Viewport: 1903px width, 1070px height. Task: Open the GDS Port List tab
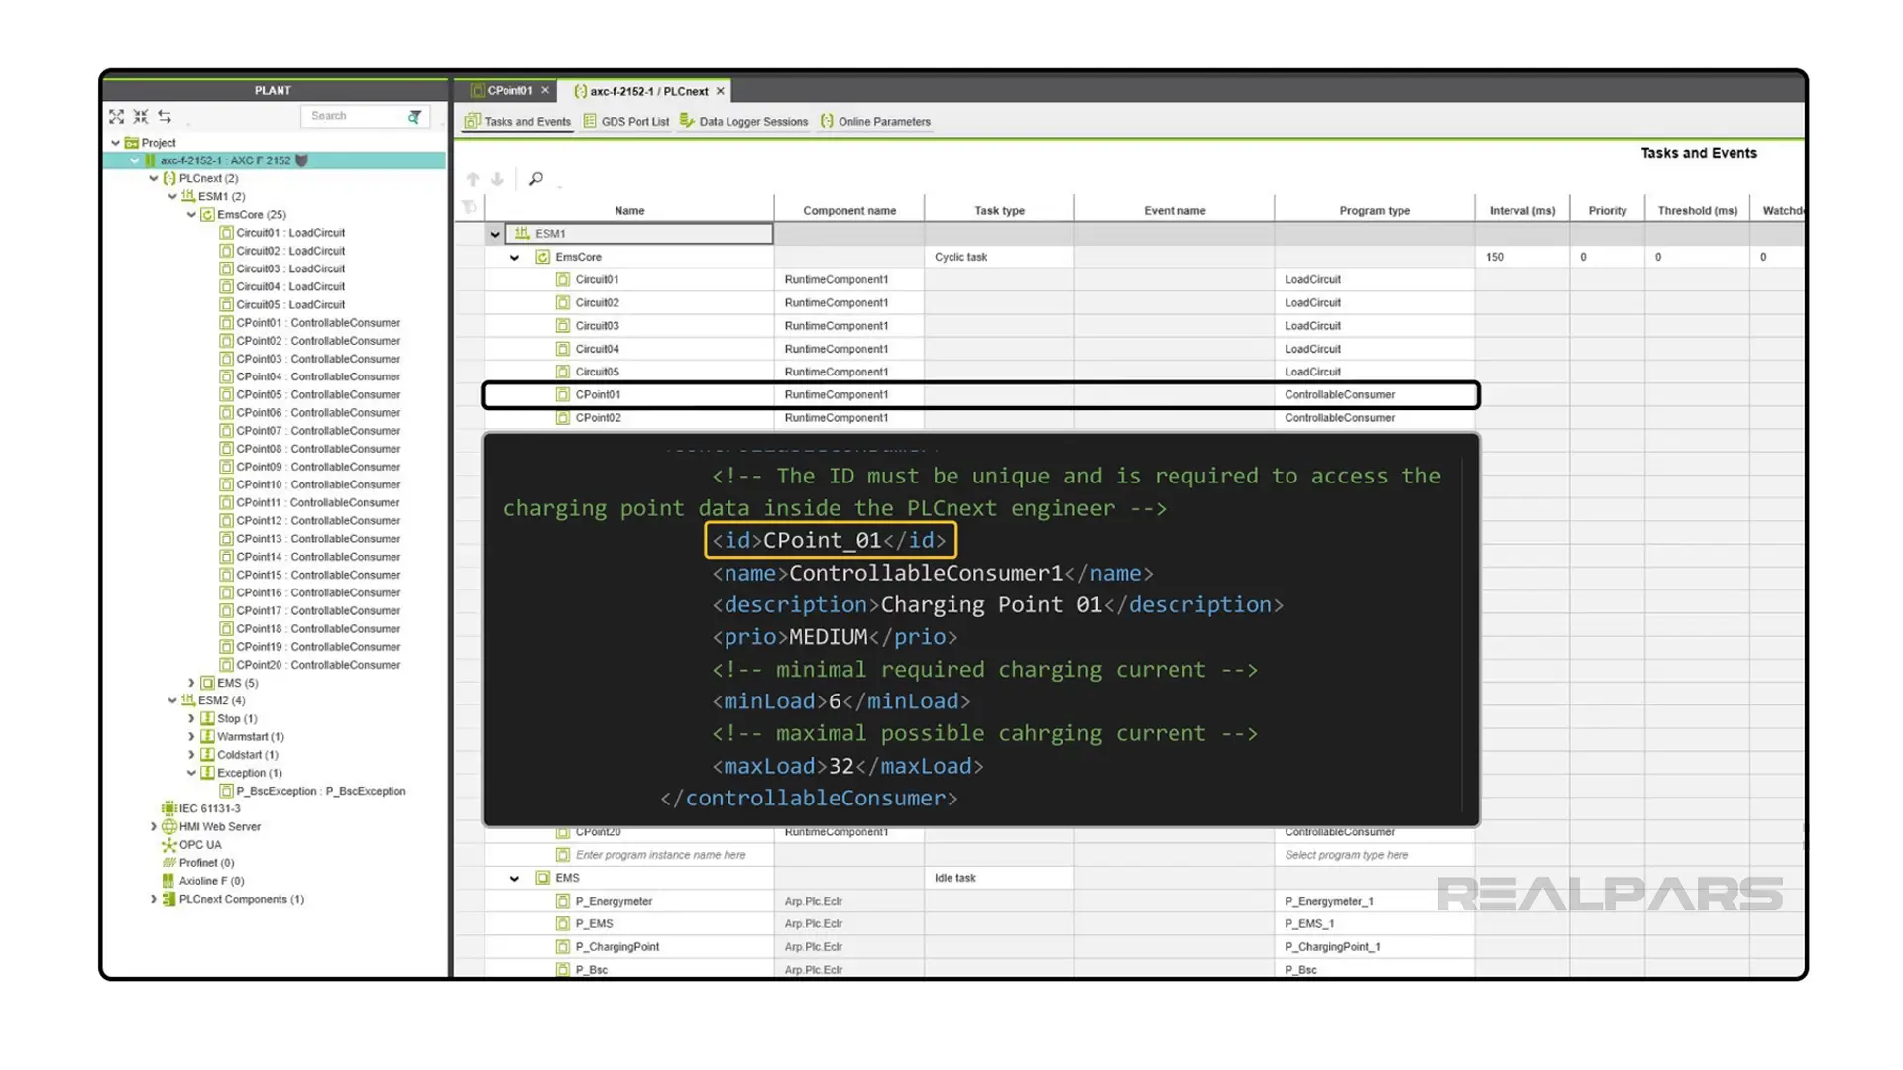(626, 122)
